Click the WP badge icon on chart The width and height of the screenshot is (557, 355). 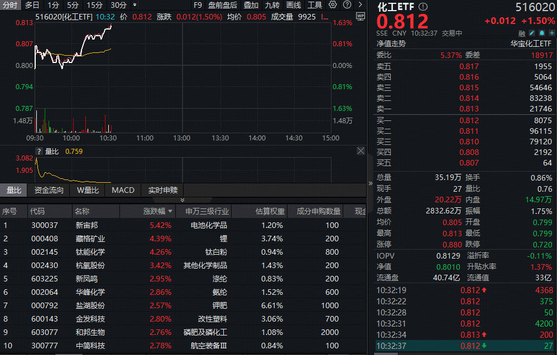click(x=360, y=16)
